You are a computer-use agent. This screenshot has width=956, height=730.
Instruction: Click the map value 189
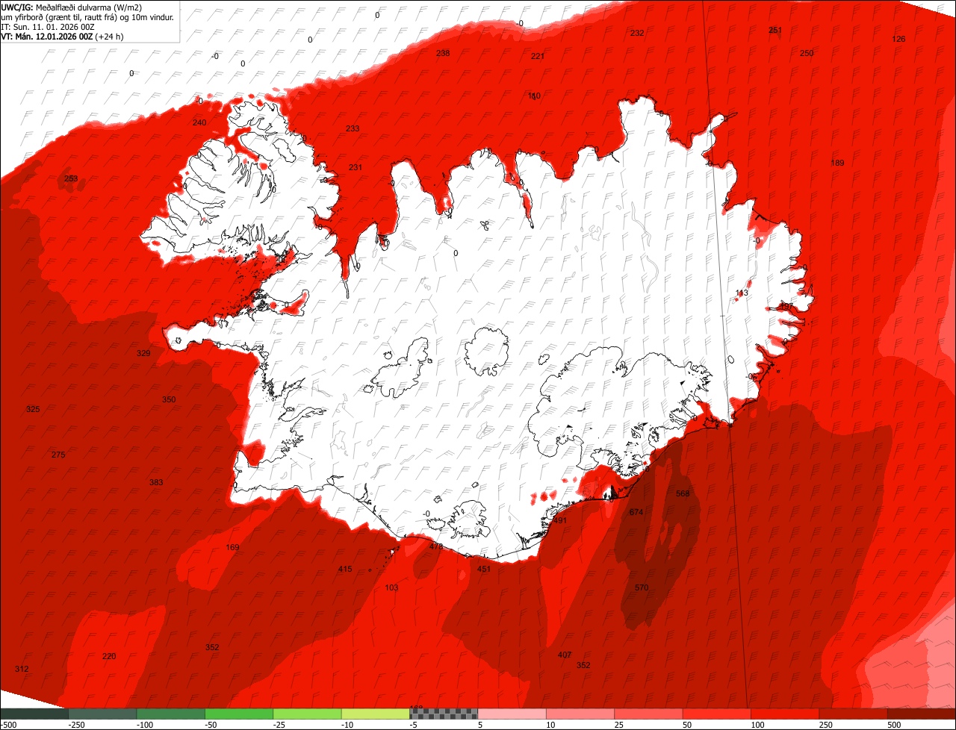[837, 163]
